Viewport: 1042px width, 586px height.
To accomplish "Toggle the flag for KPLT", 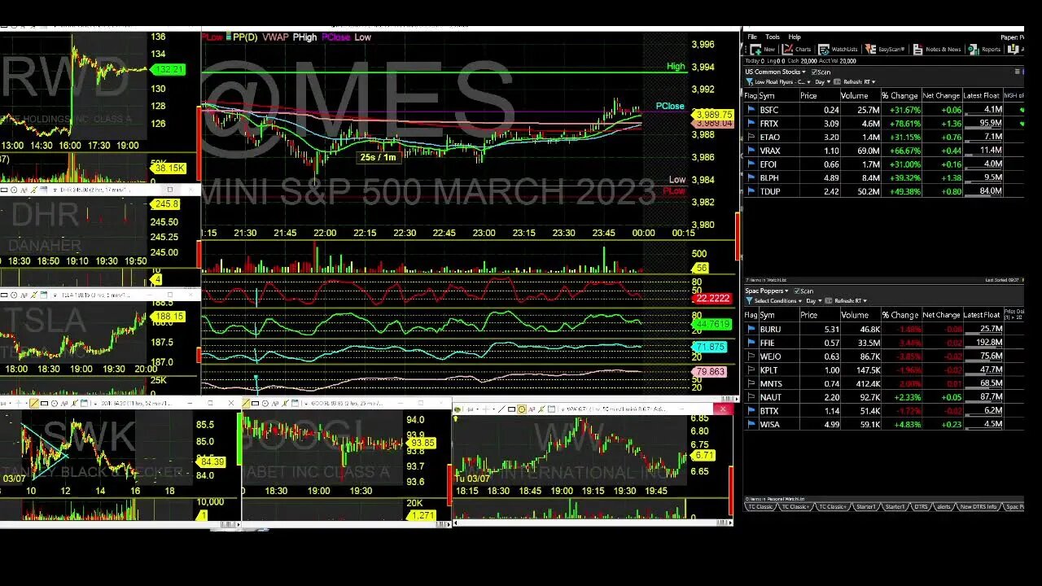I will pos(751,370).
